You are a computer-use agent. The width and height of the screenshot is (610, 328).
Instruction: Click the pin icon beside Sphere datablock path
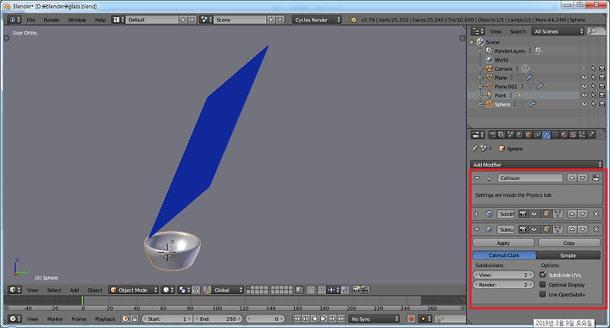474,148
